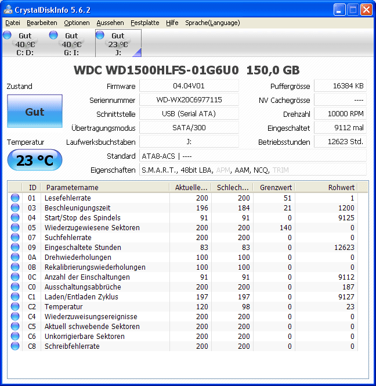Click the 23 °C temperature button
Screen dimensions: 376x386
pyautogui.click(x=35, y=160)
